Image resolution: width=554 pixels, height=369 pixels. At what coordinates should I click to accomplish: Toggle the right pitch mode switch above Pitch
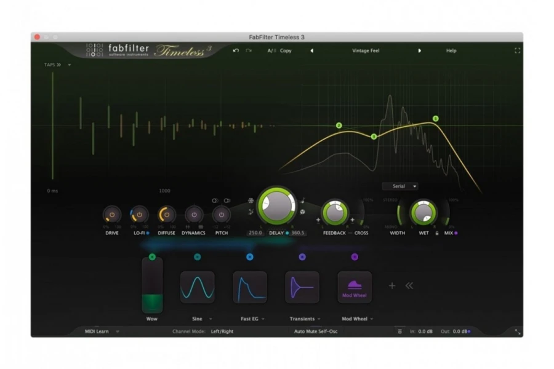(227, 200)
